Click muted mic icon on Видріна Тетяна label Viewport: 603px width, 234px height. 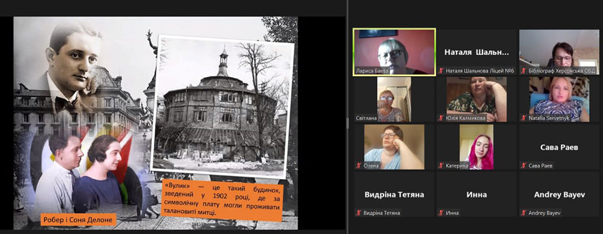point(359,213)
